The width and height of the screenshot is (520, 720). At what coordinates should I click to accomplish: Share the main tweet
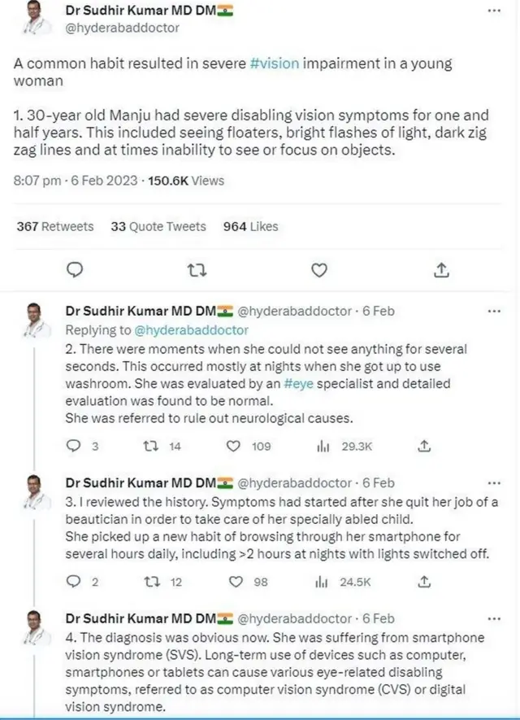click(441, 269)
